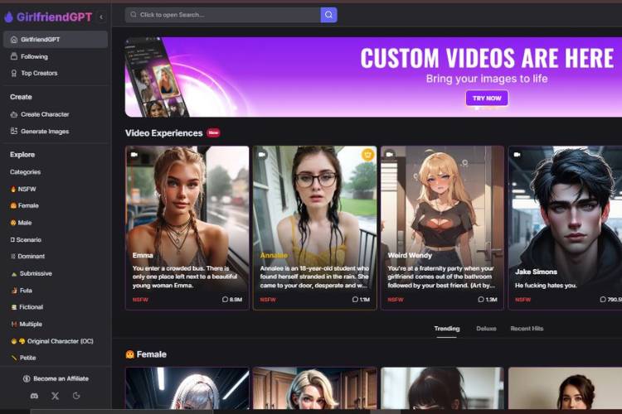Screen dimensions: 622x414
Task: Click the affiliate dollar coin icon
Action: (x=27, y=378)
